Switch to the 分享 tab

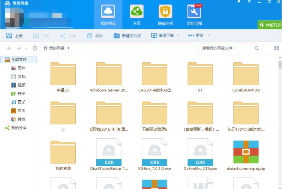coord(136,15)
